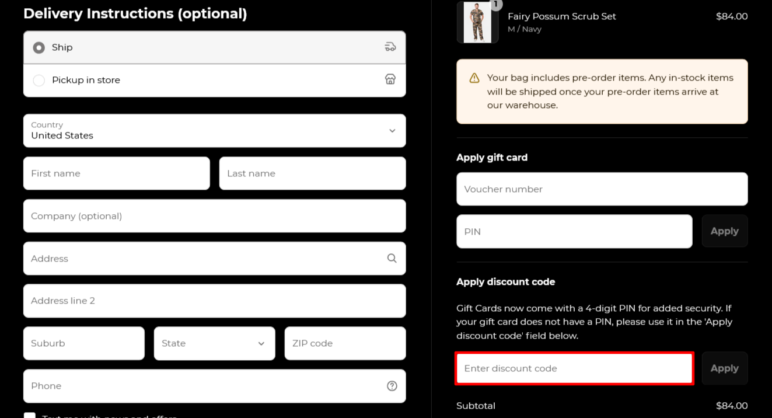This screenshot has width=772, height=418.
Task: Open the Fairy Possum Scrub Set thumbnail
Action: pyautogui.click(x=477, y=22)
